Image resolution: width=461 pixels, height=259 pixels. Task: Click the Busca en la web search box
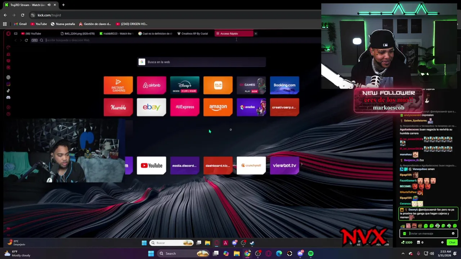[202, 62]
